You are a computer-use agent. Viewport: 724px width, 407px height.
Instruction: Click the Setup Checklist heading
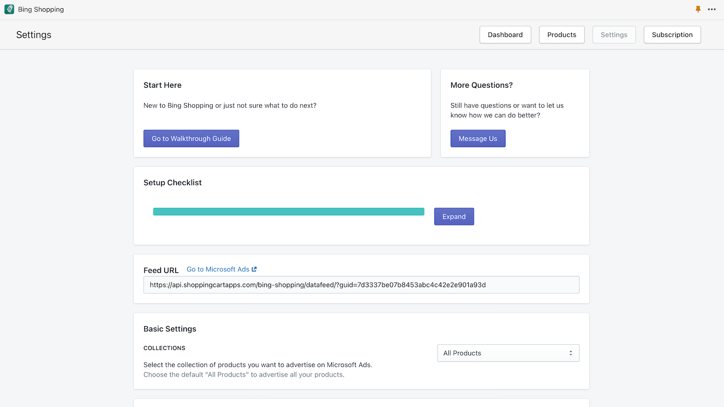tap(172, 183)
